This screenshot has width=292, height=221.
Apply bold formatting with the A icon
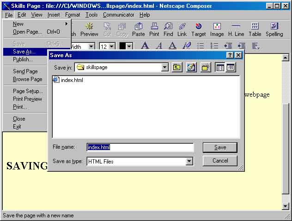coord(145,46)
